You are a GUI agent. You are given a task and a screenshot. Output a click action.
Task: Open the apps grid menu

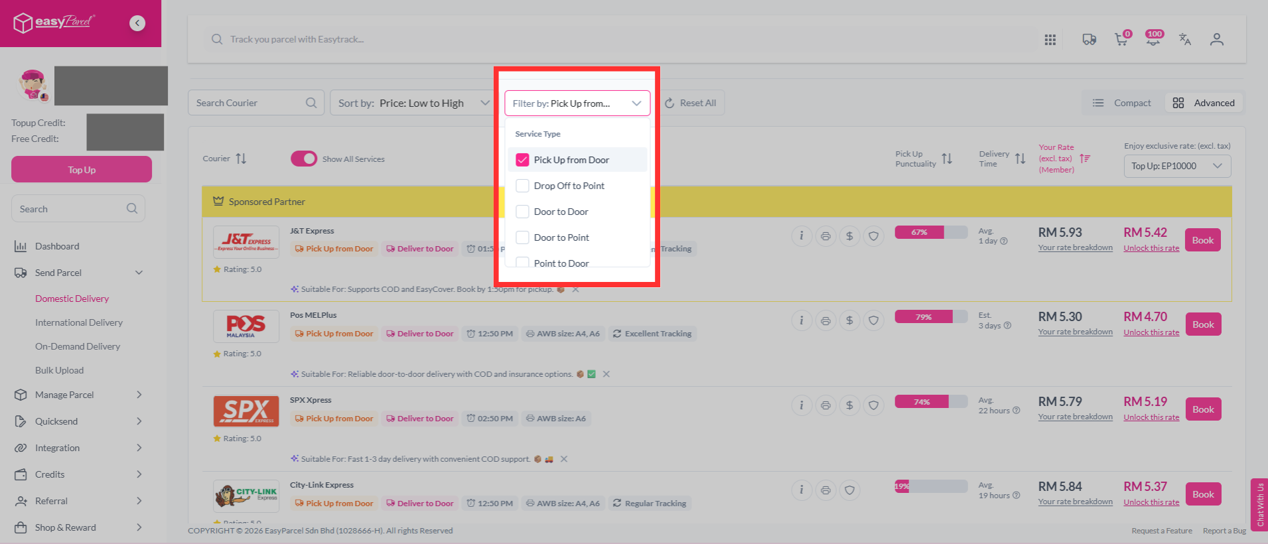pos(1050,40)
